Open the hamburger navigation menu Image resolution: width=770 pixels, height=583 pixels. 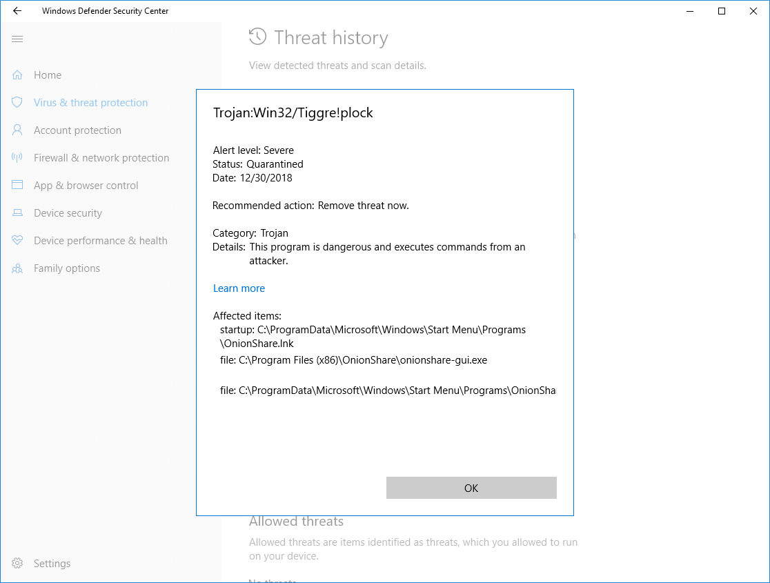[x=17, y=39]
